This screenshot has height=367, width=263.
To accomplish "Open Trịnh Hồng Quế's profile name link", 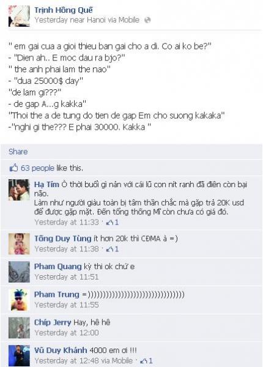I will pyautogui.click(x=64, y=10).
